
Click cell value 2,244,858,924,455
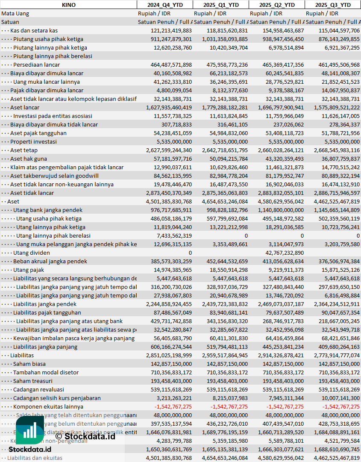pyautogui.click(x=169, y=304)
